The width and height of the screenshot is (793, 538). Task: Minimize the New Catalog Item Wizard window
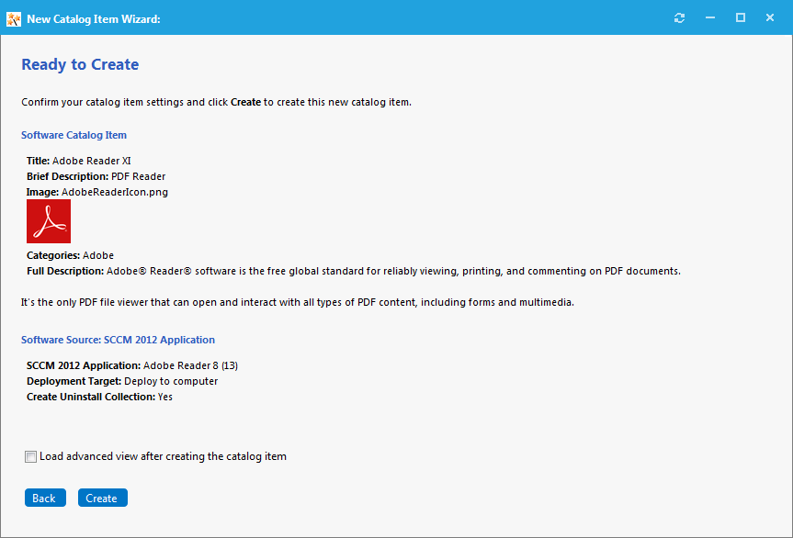710,17
